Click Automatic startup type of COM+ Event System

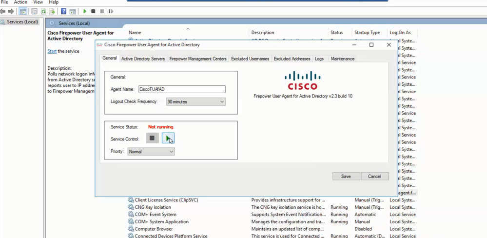365,215
